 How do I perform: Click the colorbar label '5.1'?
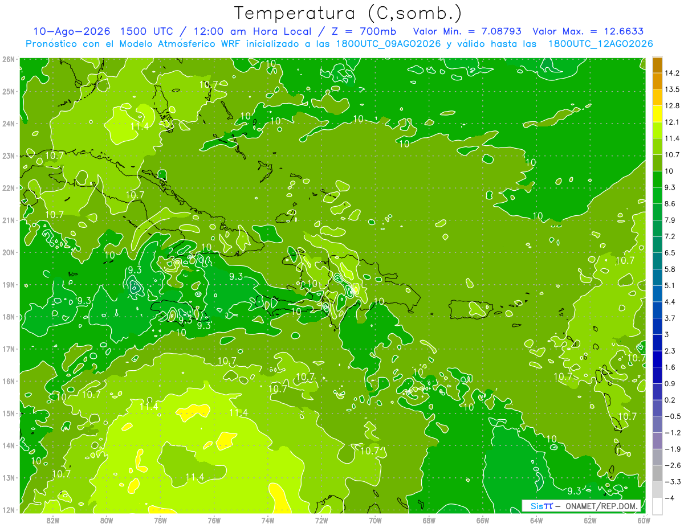pos(670,285)
